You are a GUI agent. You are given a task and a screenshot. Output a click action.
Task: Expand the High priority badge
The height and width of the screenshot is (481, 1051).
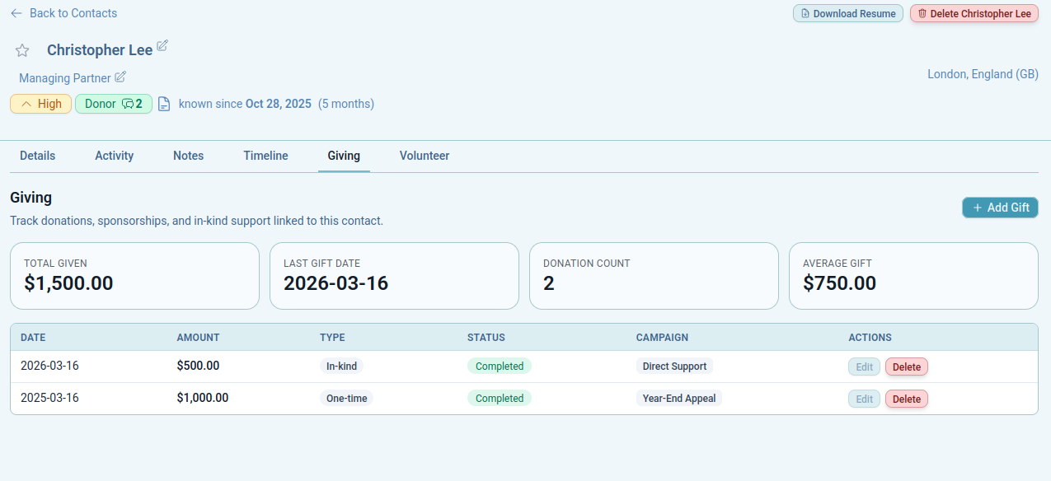(x=40, y=104)
